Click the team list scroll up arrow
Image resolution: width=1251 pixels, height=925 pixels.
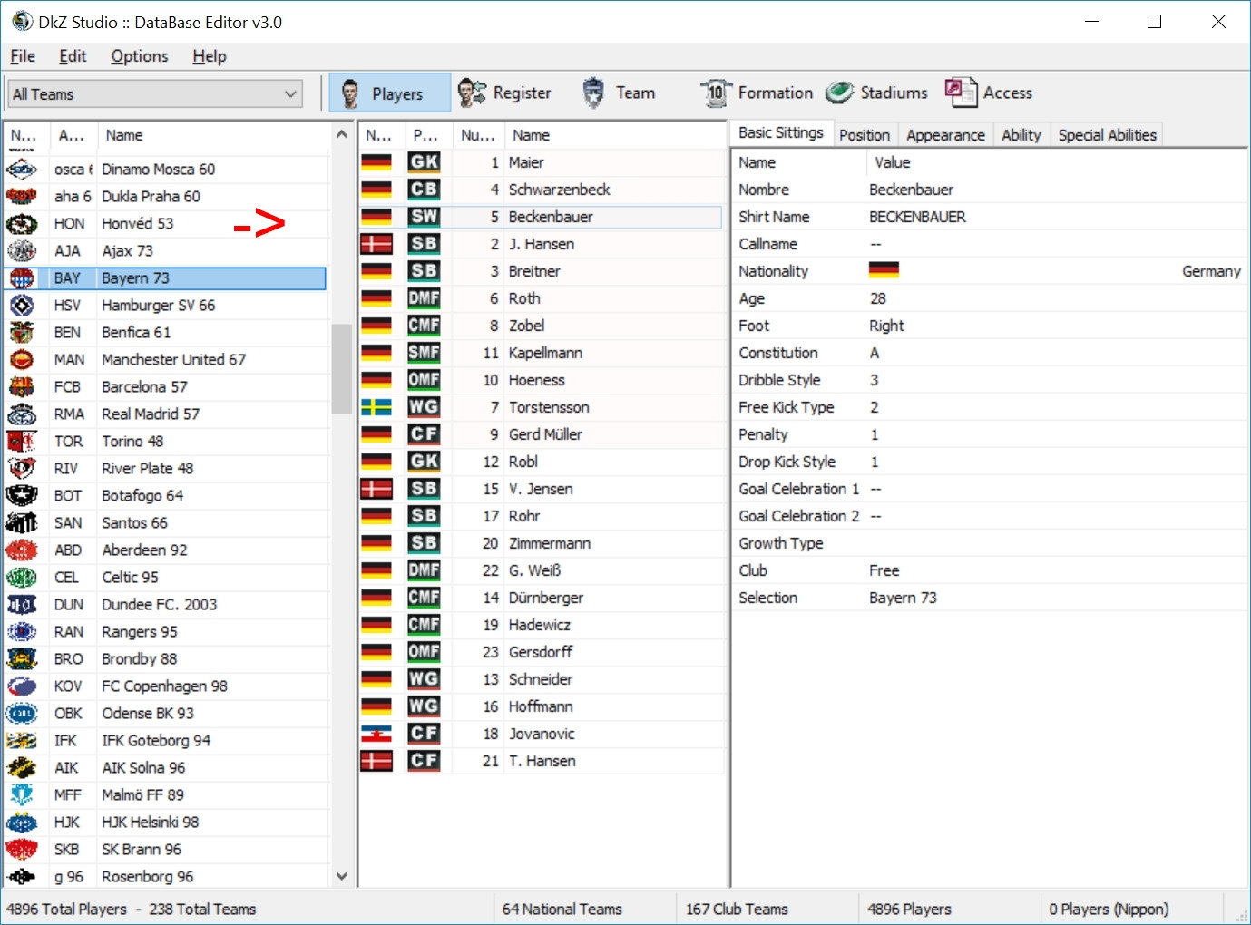[341, 134]
